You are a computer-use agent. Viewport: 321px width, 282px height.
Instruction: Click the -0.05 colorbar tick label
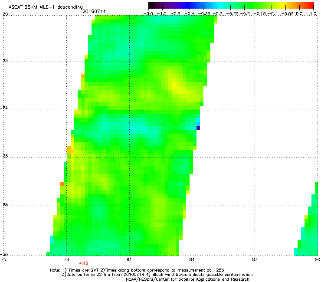pyautogui.click(x=287, y=14)
